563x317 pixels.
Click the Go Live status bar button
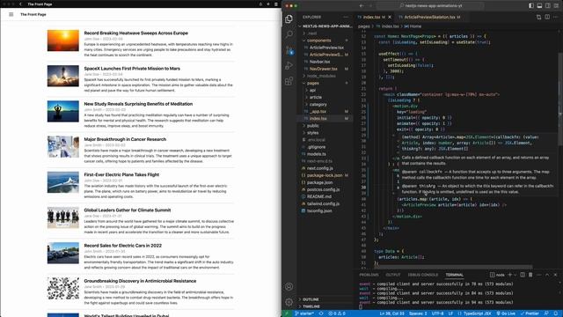point(507,313)
